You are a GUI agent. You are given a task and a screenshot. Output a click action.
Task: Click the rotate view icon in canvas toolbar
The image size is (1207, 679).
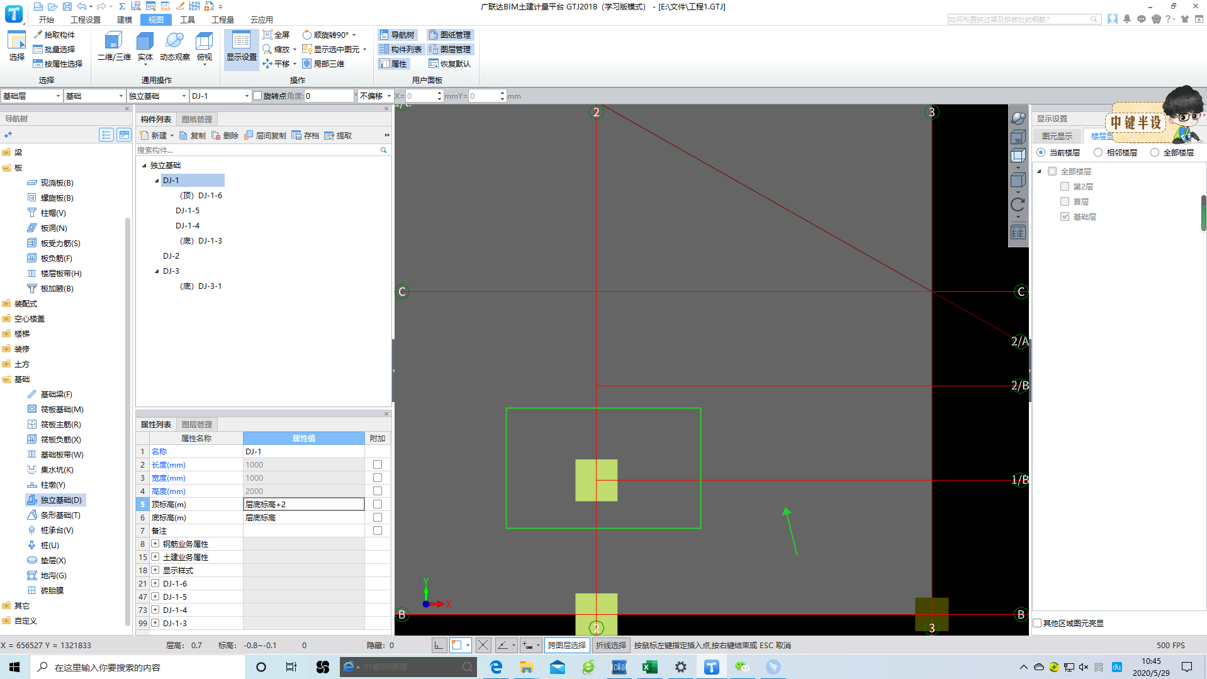[x=1018, y=205]
